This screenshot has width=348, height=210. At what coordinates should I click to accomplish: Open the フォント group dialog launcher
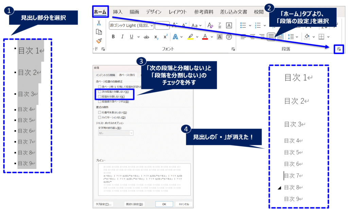click(233, 49)
